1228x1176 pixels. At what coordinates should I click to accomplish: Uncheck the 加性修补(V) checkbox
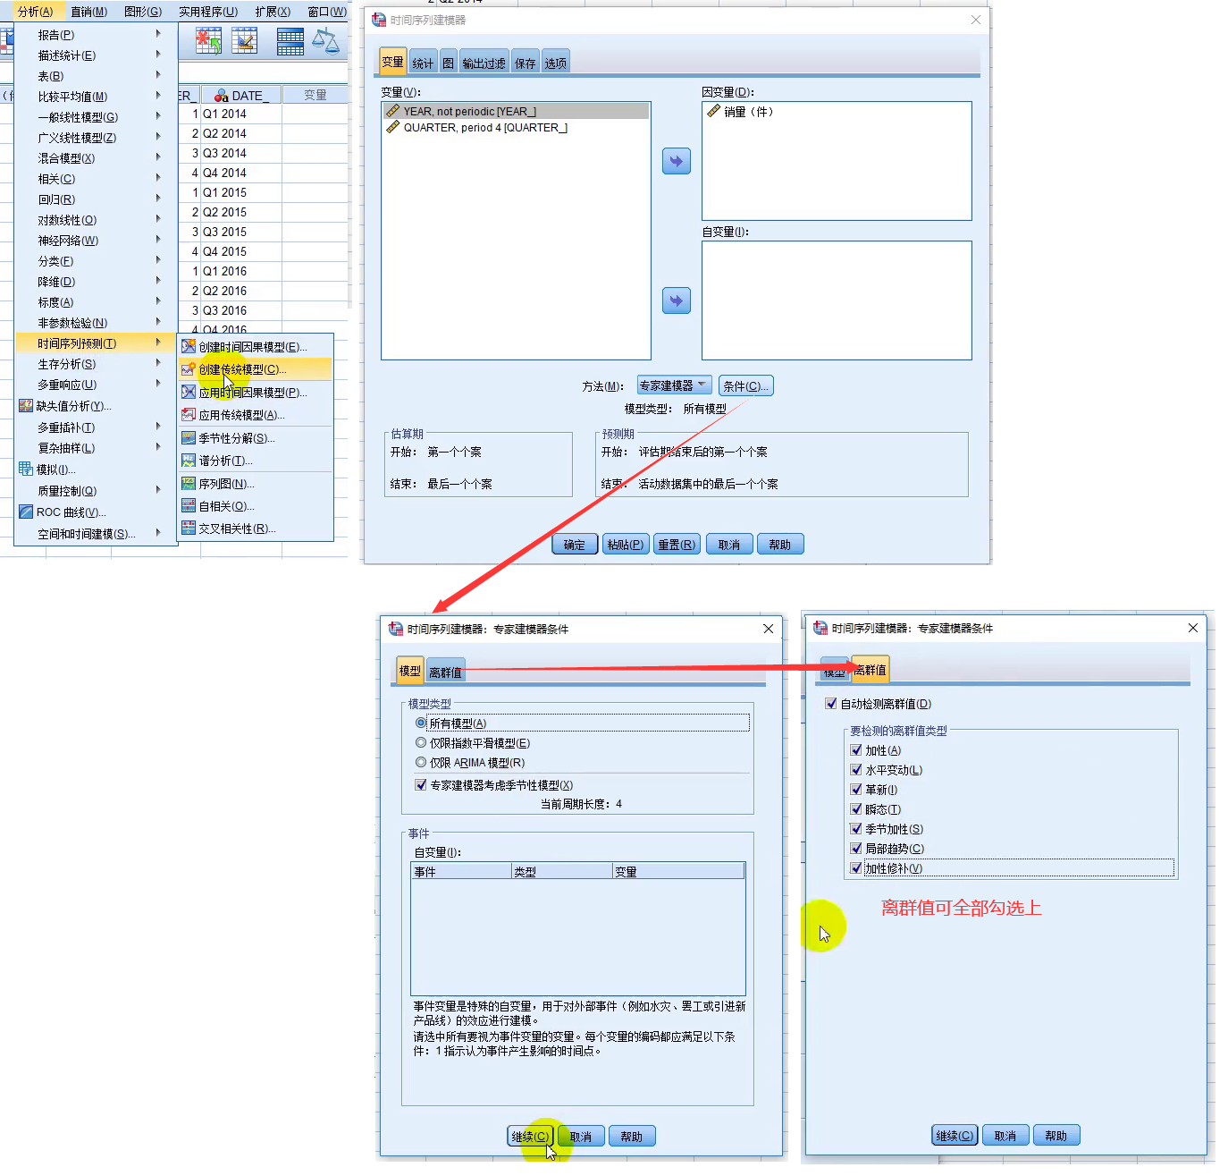[856, 867]
